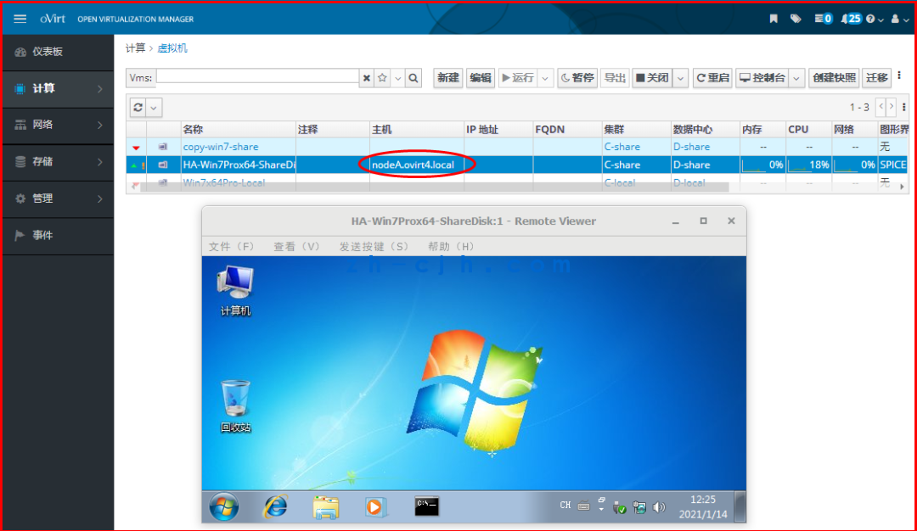Viewport: 917px width, 531px height.
Task: Open Remote Viewer 发送按键(S) menu
Action: pos(374,247)
